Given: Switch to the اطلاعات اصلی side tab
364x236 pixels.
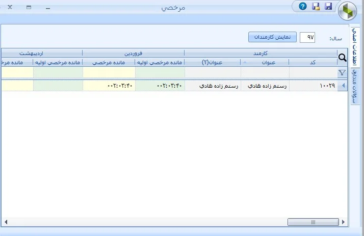Looking at the screenshot, I should pos(355,47).
